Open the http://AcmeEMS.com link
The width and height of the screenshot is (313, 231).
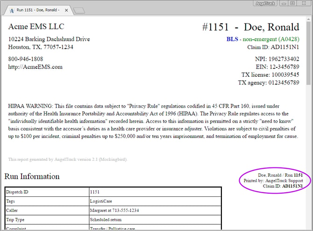36,67
